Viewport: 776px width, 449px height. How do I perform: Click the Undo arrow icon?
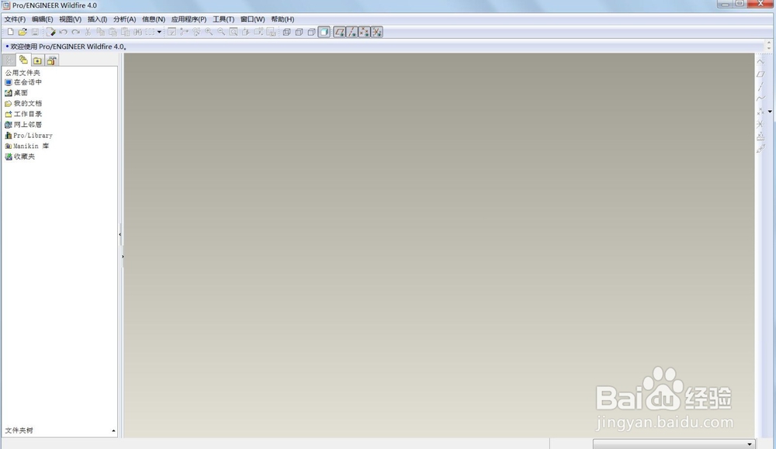(x=63, y=32)
